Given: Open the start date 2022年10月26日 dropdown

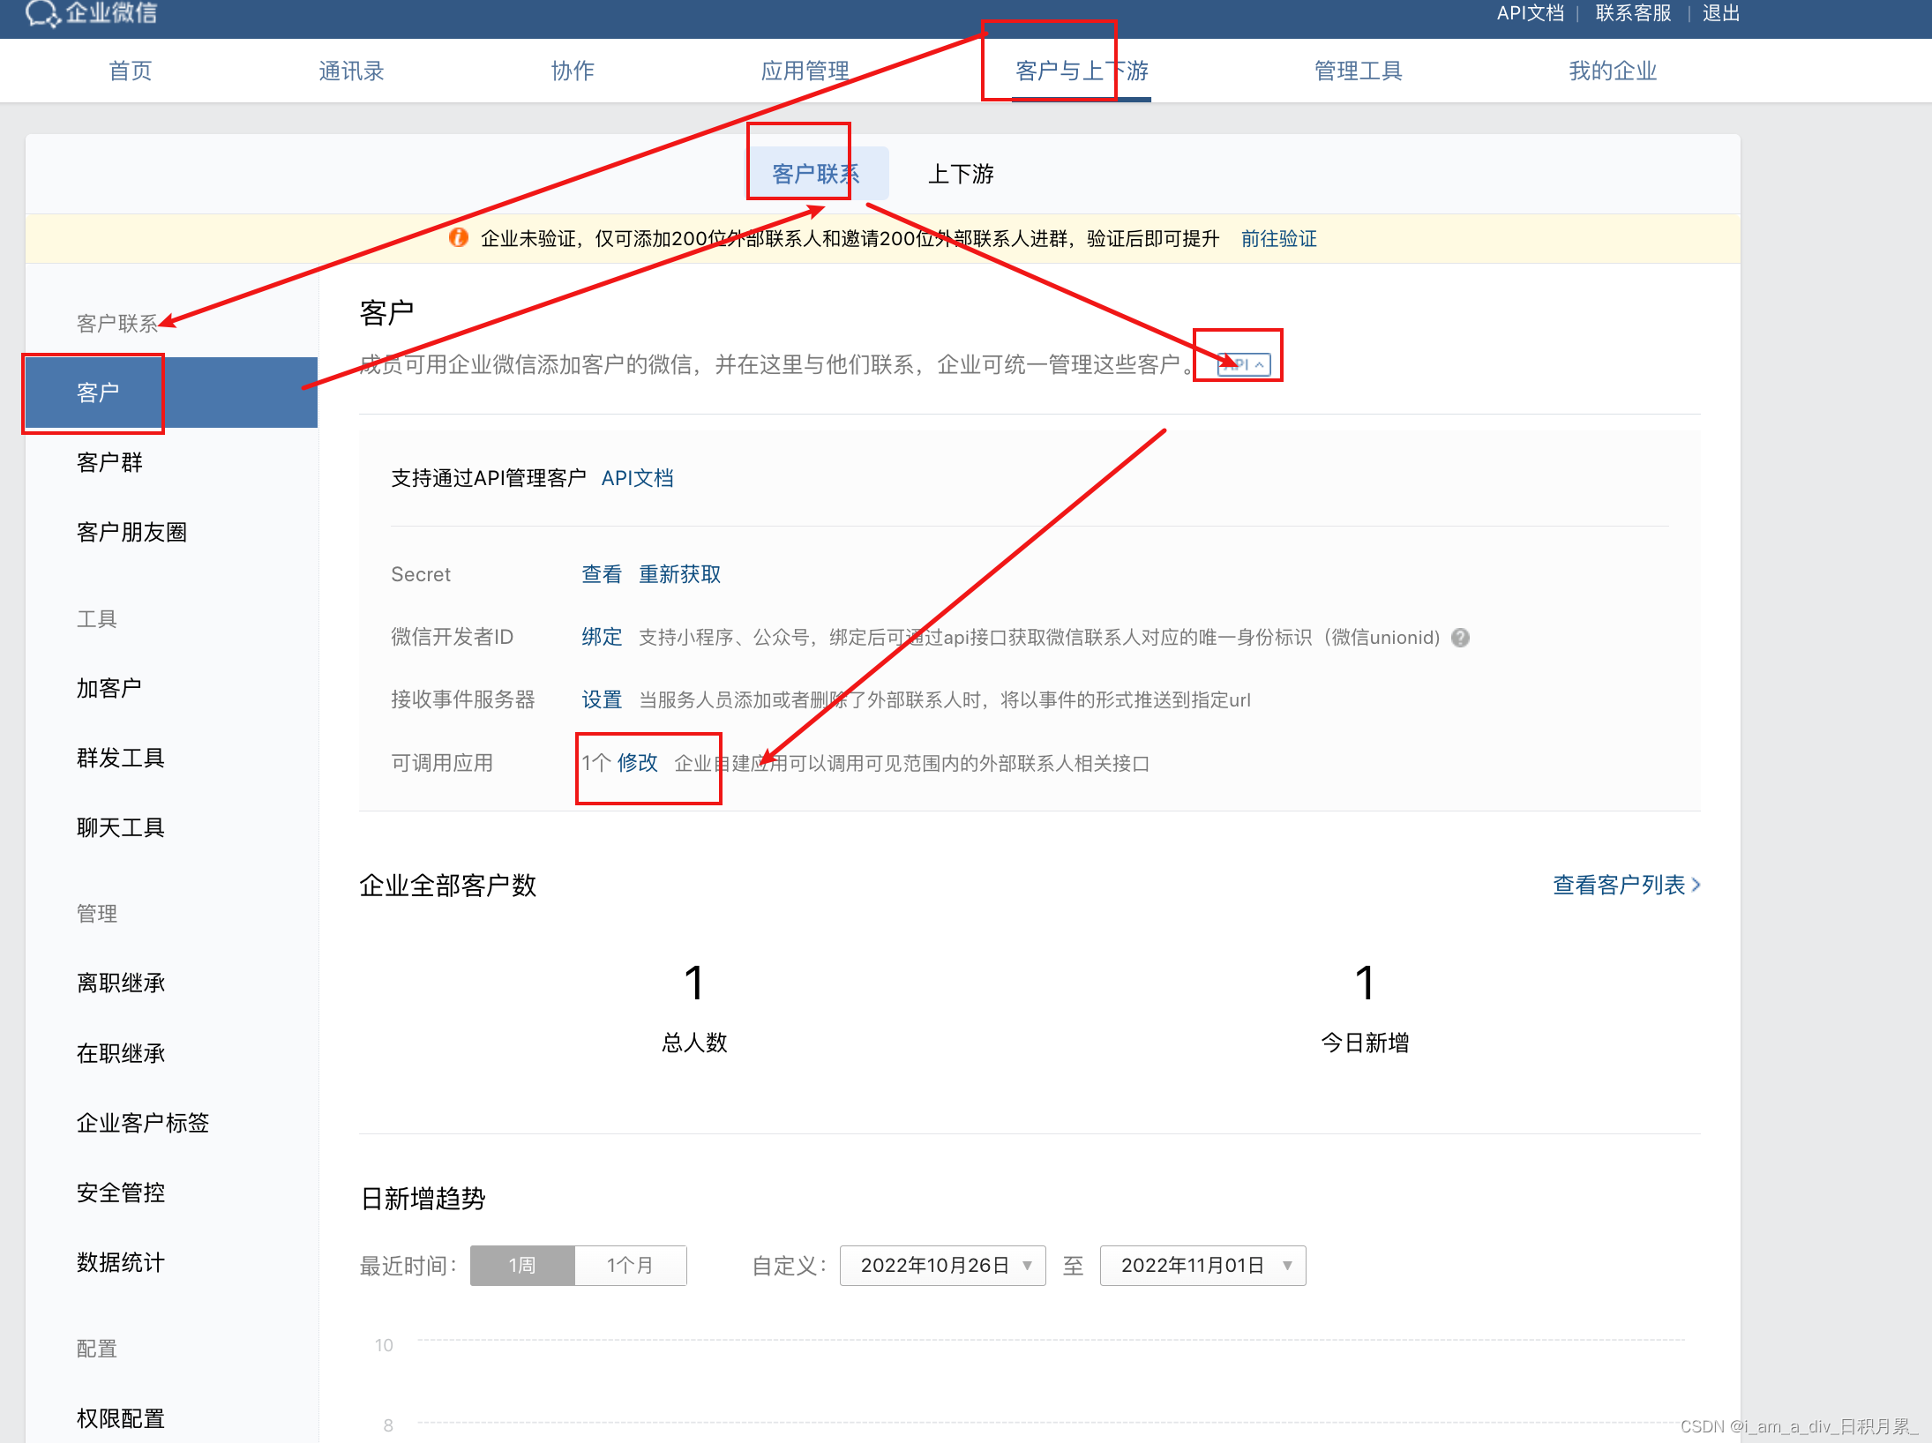Looking at the screenshot, I should 942,1266.
